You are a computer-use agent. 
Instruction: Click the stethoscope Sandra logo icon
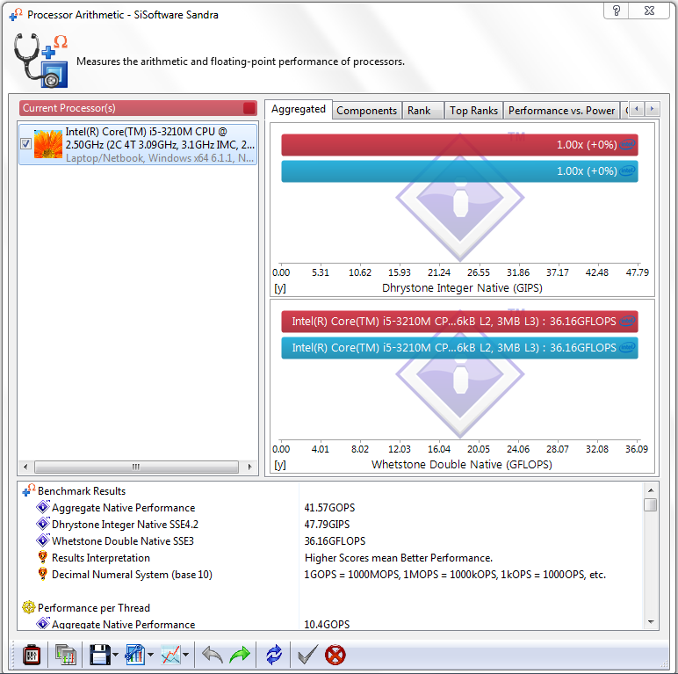point(40,61)
